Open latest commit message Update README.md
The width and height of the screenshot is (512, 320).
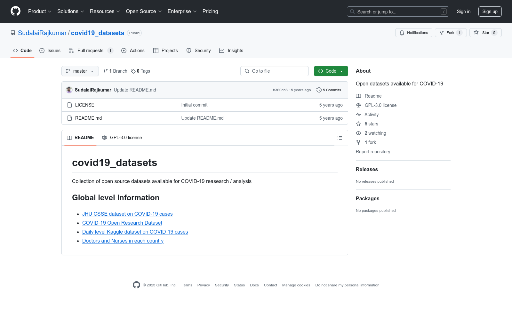[x=135, y=90]
